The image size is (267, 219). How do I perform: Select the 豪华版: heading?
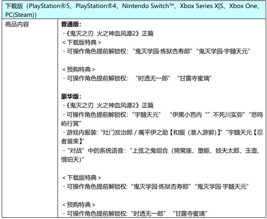pos(71,96)
